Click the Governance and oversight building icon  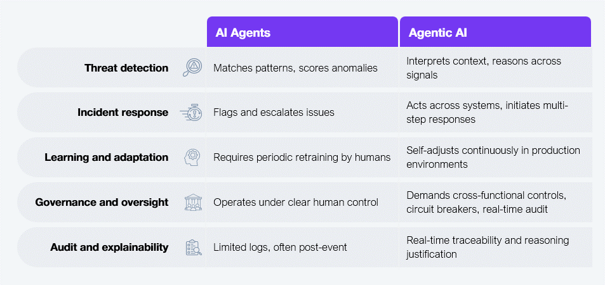(x=193, y=202)
